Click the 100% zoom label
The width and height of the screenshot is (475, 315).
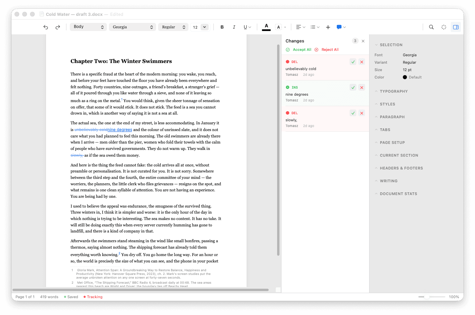pos(454,297)
